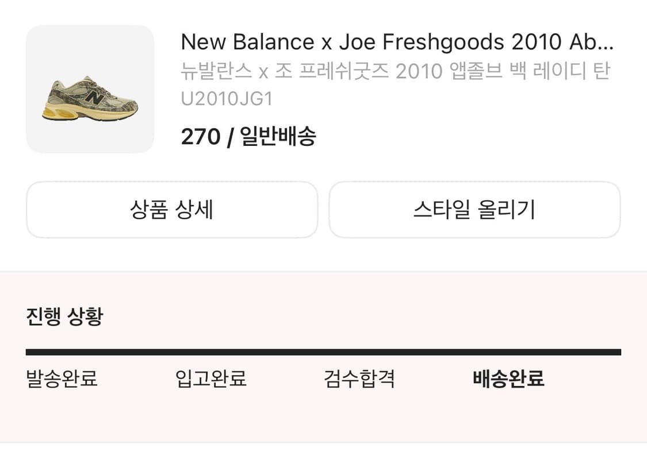Click the 일반배송 shipping label
Screen dimensions: 647x467
(x=278, y=137)
